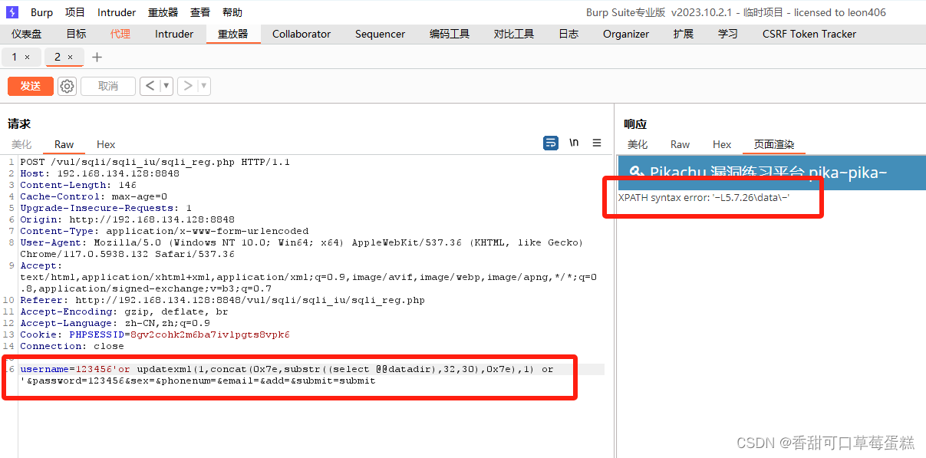Switch to the 仪表盘 tab
The image size is (926, 458).
pos(27,34)
